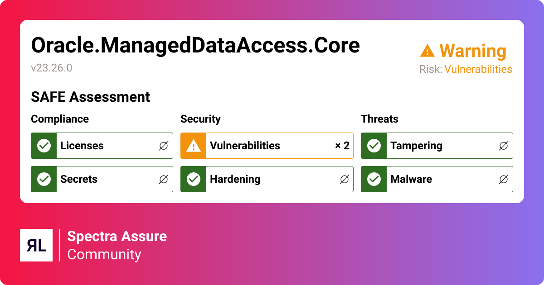The image size is (544, 285).
Task: Click the v23.26.0 version label
Action: coord(51,68)
